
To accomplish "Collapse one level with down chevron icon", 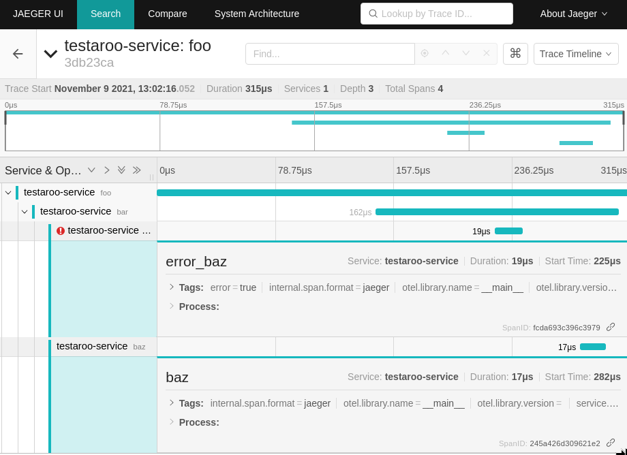I will click(x=91, y=170).
